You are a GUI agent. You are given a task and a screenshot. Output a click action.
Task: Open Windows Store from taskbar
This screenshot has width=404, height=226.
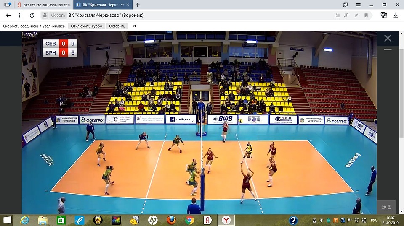[x=61, y=220]
